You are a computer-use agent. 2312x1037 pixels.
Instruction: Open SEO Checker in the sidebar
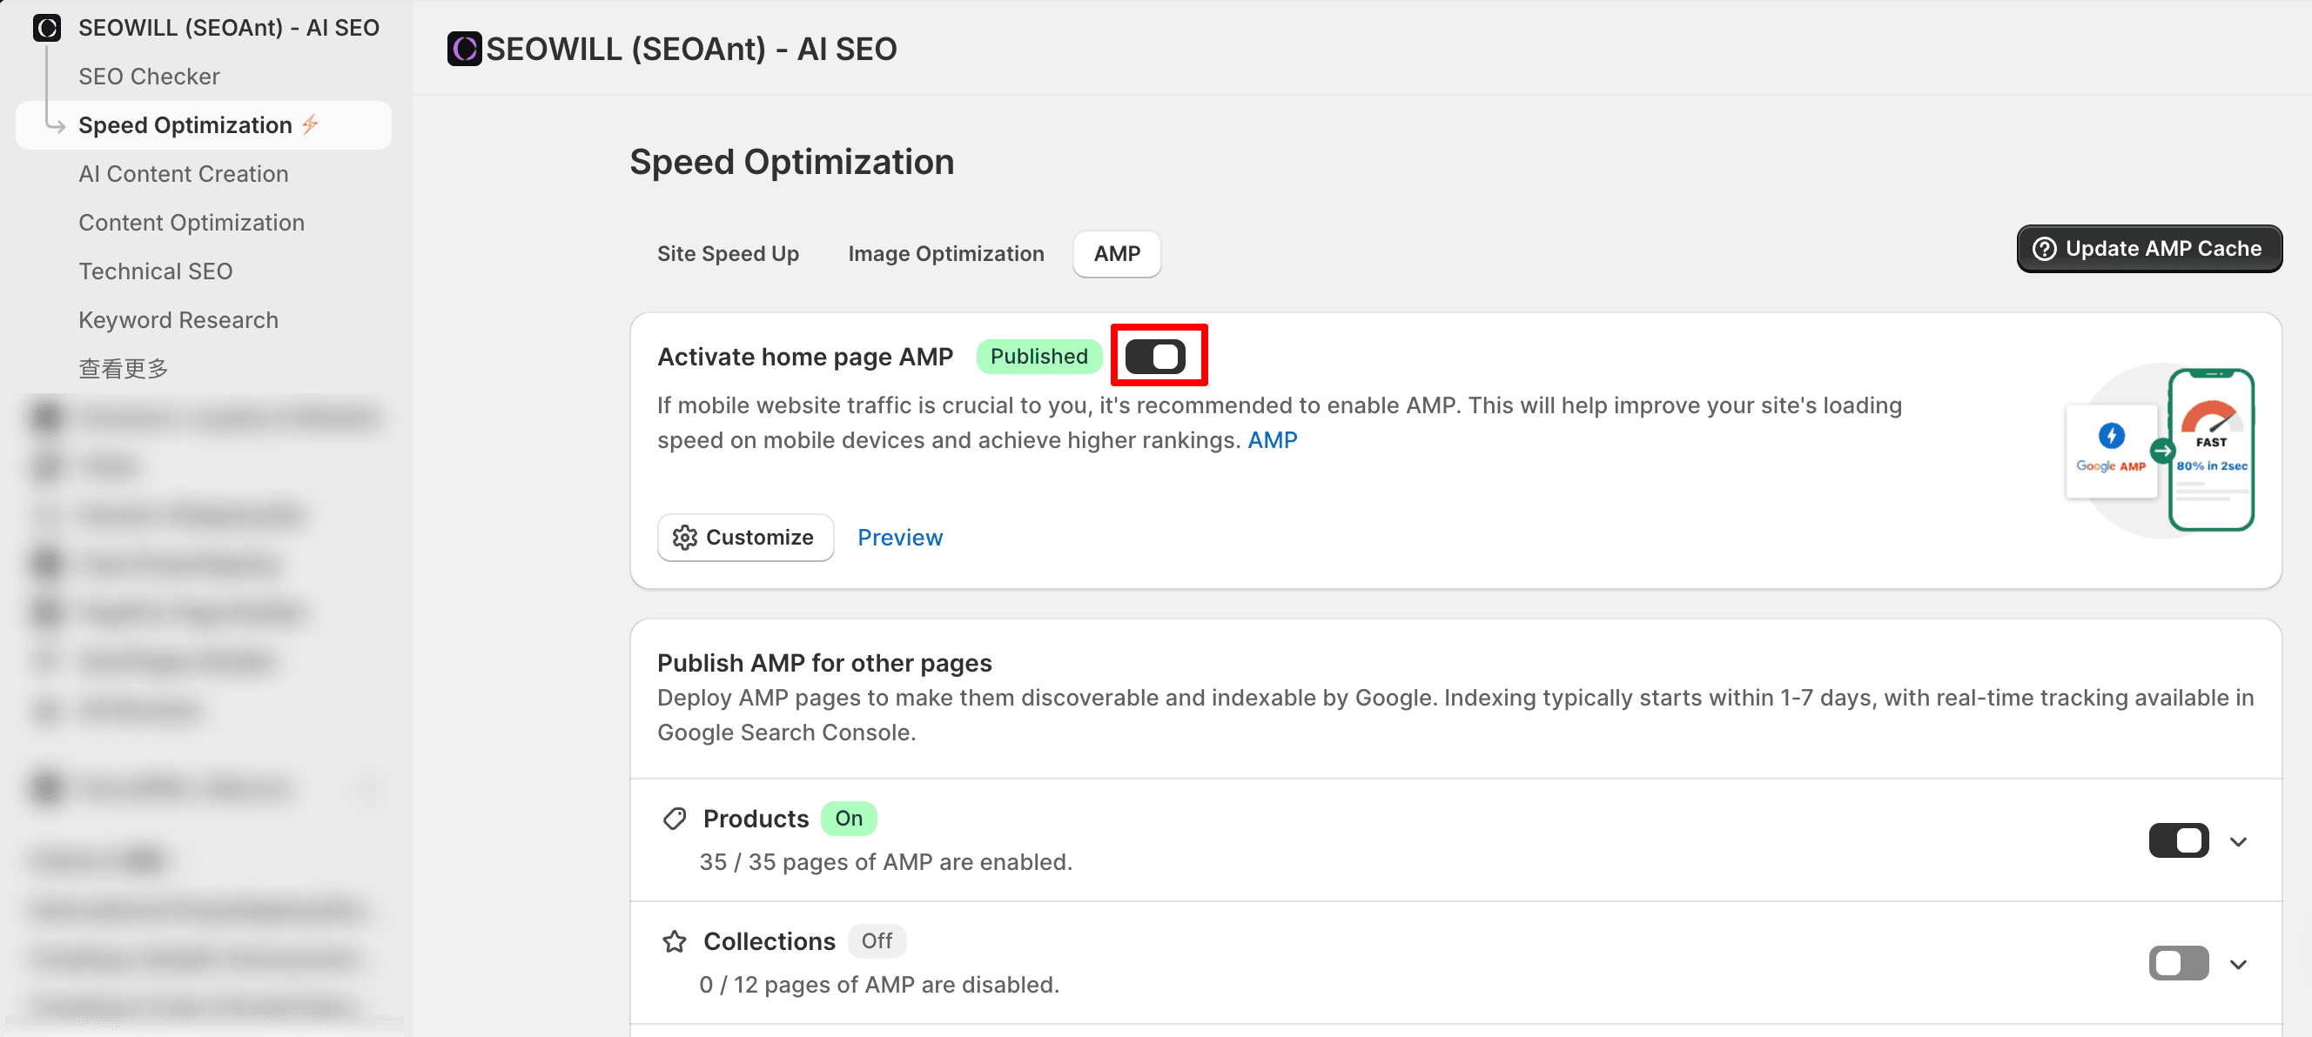point(149,77)
